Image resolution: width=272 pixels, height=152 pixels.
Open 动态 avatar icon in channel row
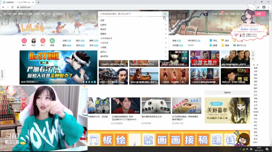(34, 41)
